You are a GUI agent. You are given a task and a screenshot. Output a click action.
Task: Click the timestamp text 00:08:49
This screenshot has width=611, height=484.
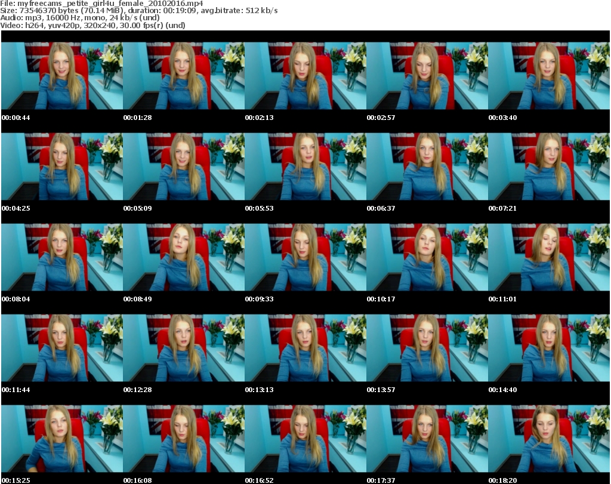pyautogui.click(x=138, y=299)
